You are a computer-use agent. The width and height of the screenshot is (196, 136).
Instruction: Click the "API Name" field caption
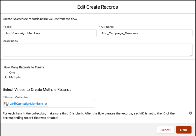(x=107, y=27)
